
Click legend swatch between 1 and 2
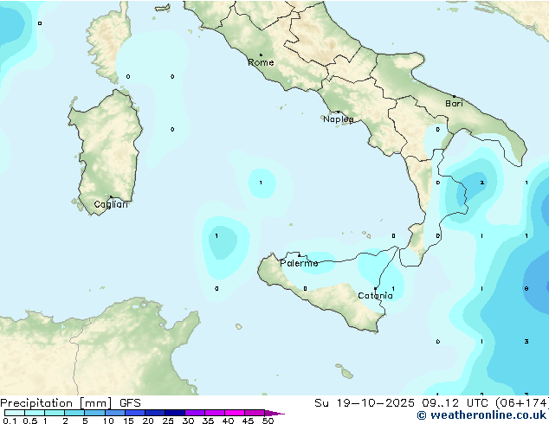coord(55,413)
